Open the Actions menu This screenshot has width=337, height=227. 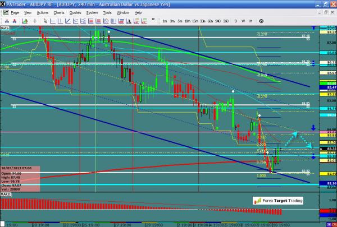[42, 12]
